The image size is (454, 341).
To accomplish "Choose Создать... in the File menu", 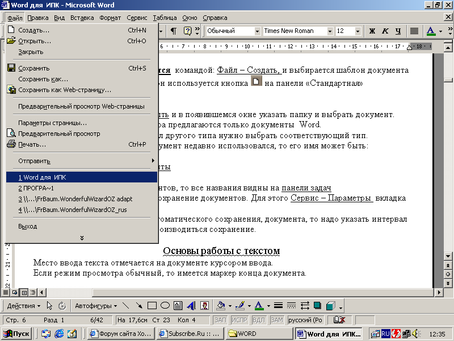I will [82, 30].
